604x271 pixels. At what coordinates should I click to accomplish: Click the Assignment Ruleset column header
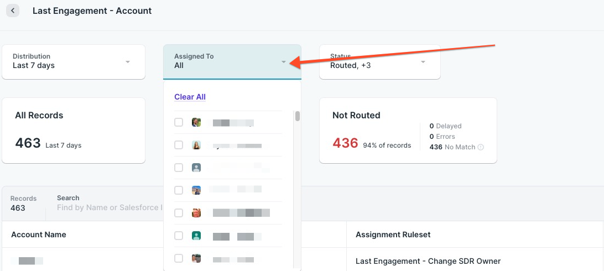tap(393, 234)
